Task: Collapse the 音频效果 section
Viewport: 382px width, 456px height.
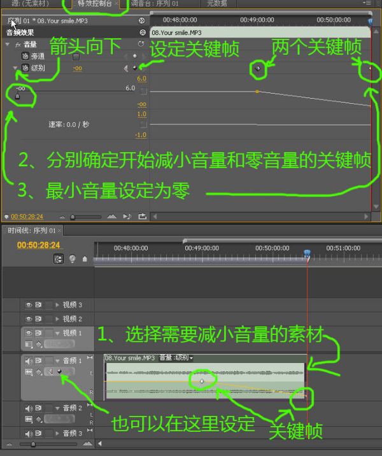Action: click(x=143, y=32)
